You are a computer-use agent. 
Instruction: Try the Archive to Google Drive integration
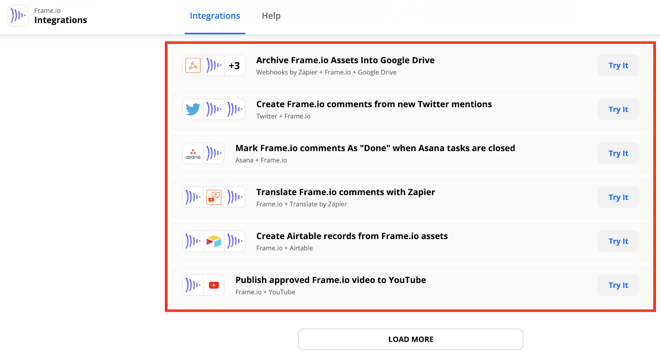618,66
